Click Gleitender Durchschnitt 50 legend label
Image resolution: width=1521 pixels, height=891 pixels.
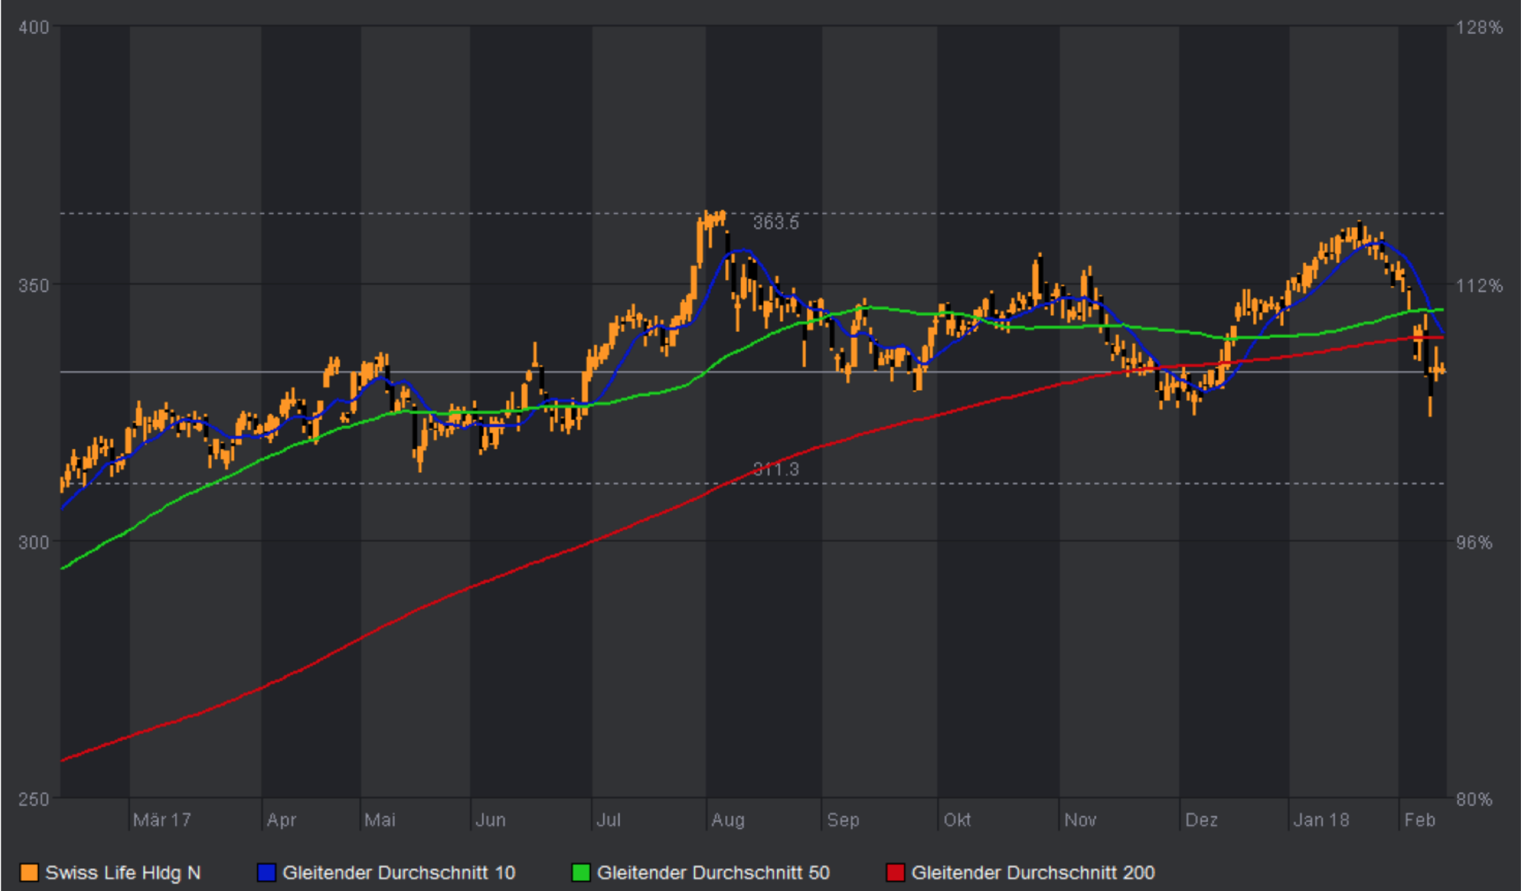click(713, 872)
